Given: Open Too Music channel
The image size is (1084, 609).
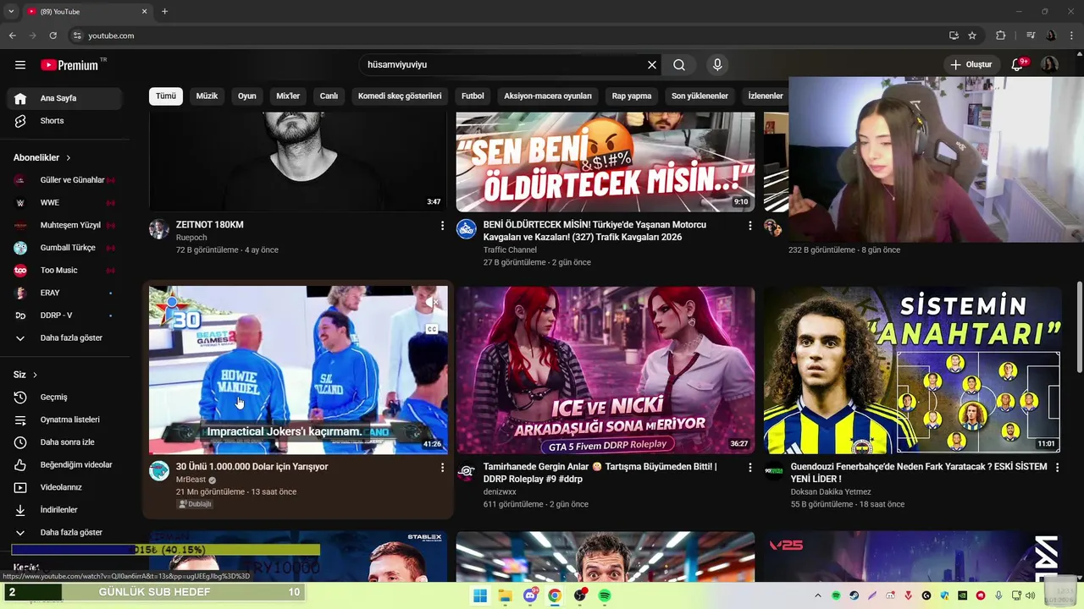Looking at the screenshot, I should tap(64, 271).
